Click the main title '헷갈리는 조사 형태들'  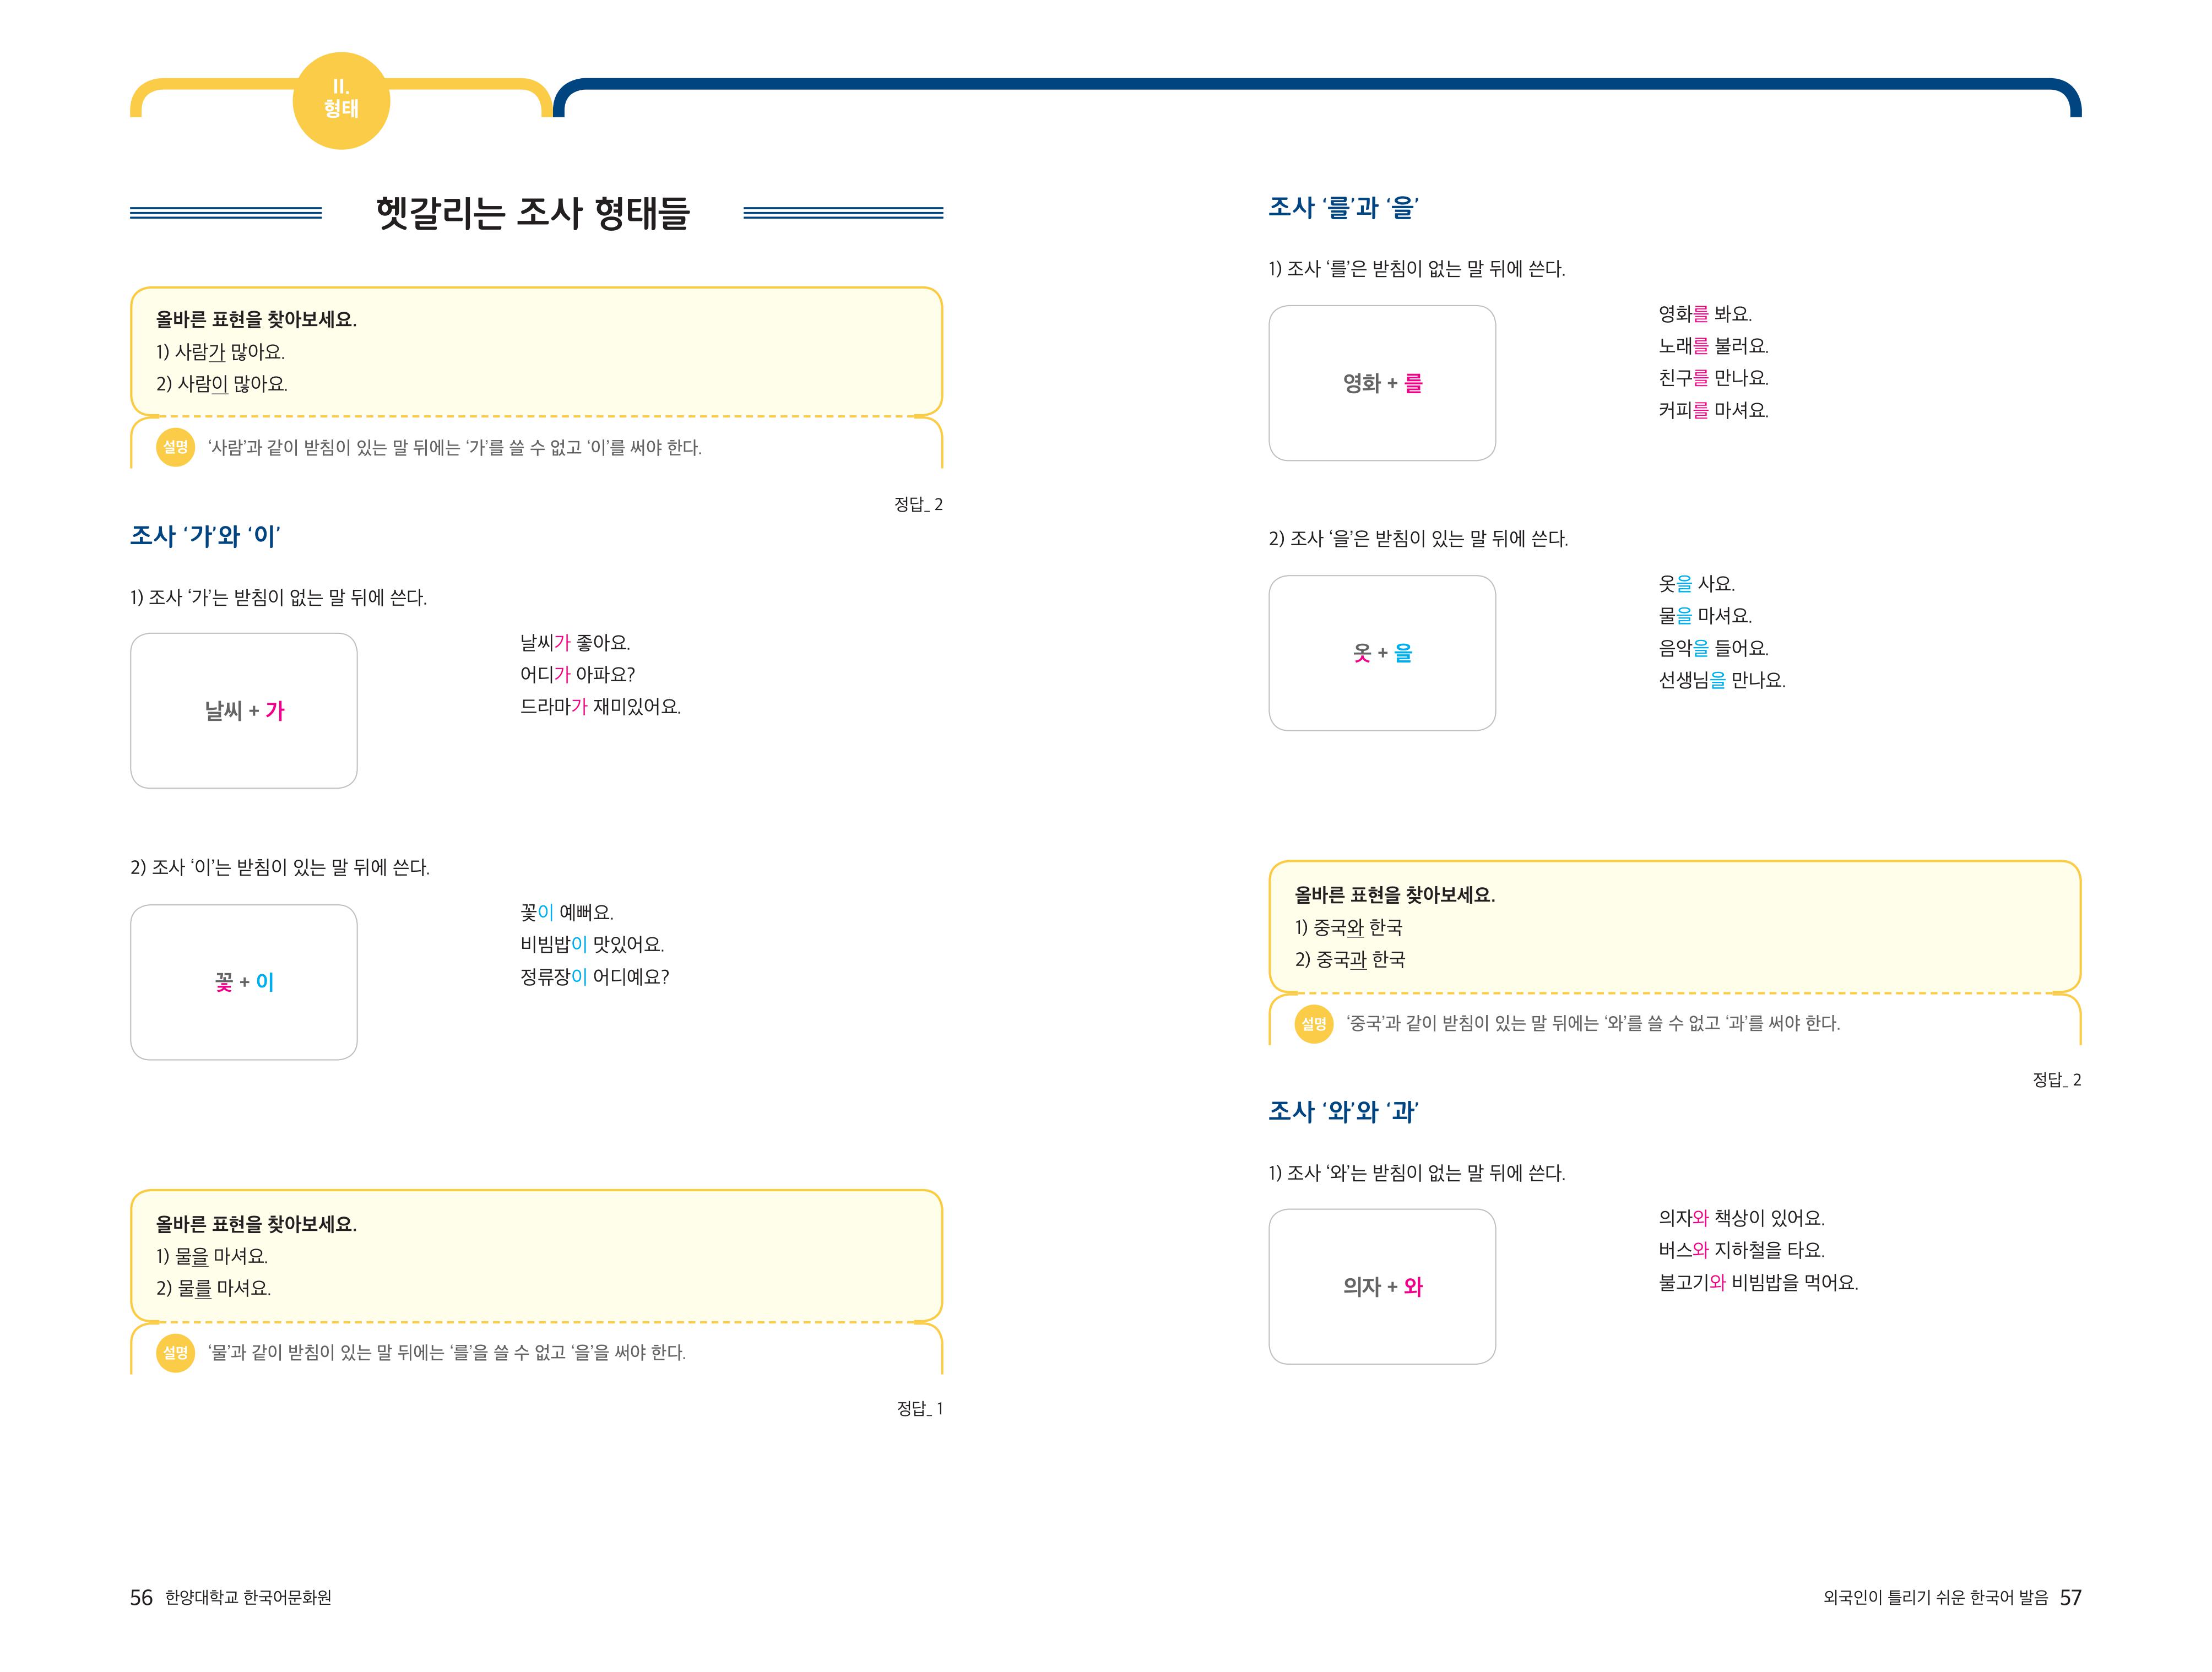pyautogui.click(x=532, y=213)
